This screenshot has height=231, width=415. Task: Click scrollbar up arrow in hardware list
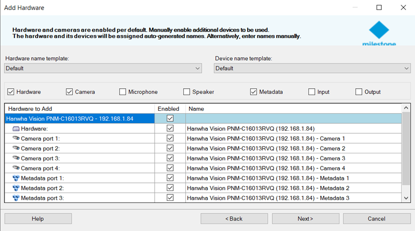(406, 108)
